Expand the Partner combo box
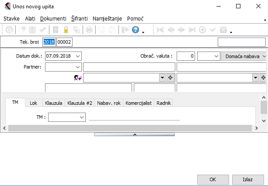The image size is (268, 186). pyautogui.click(x=78, y=67)
